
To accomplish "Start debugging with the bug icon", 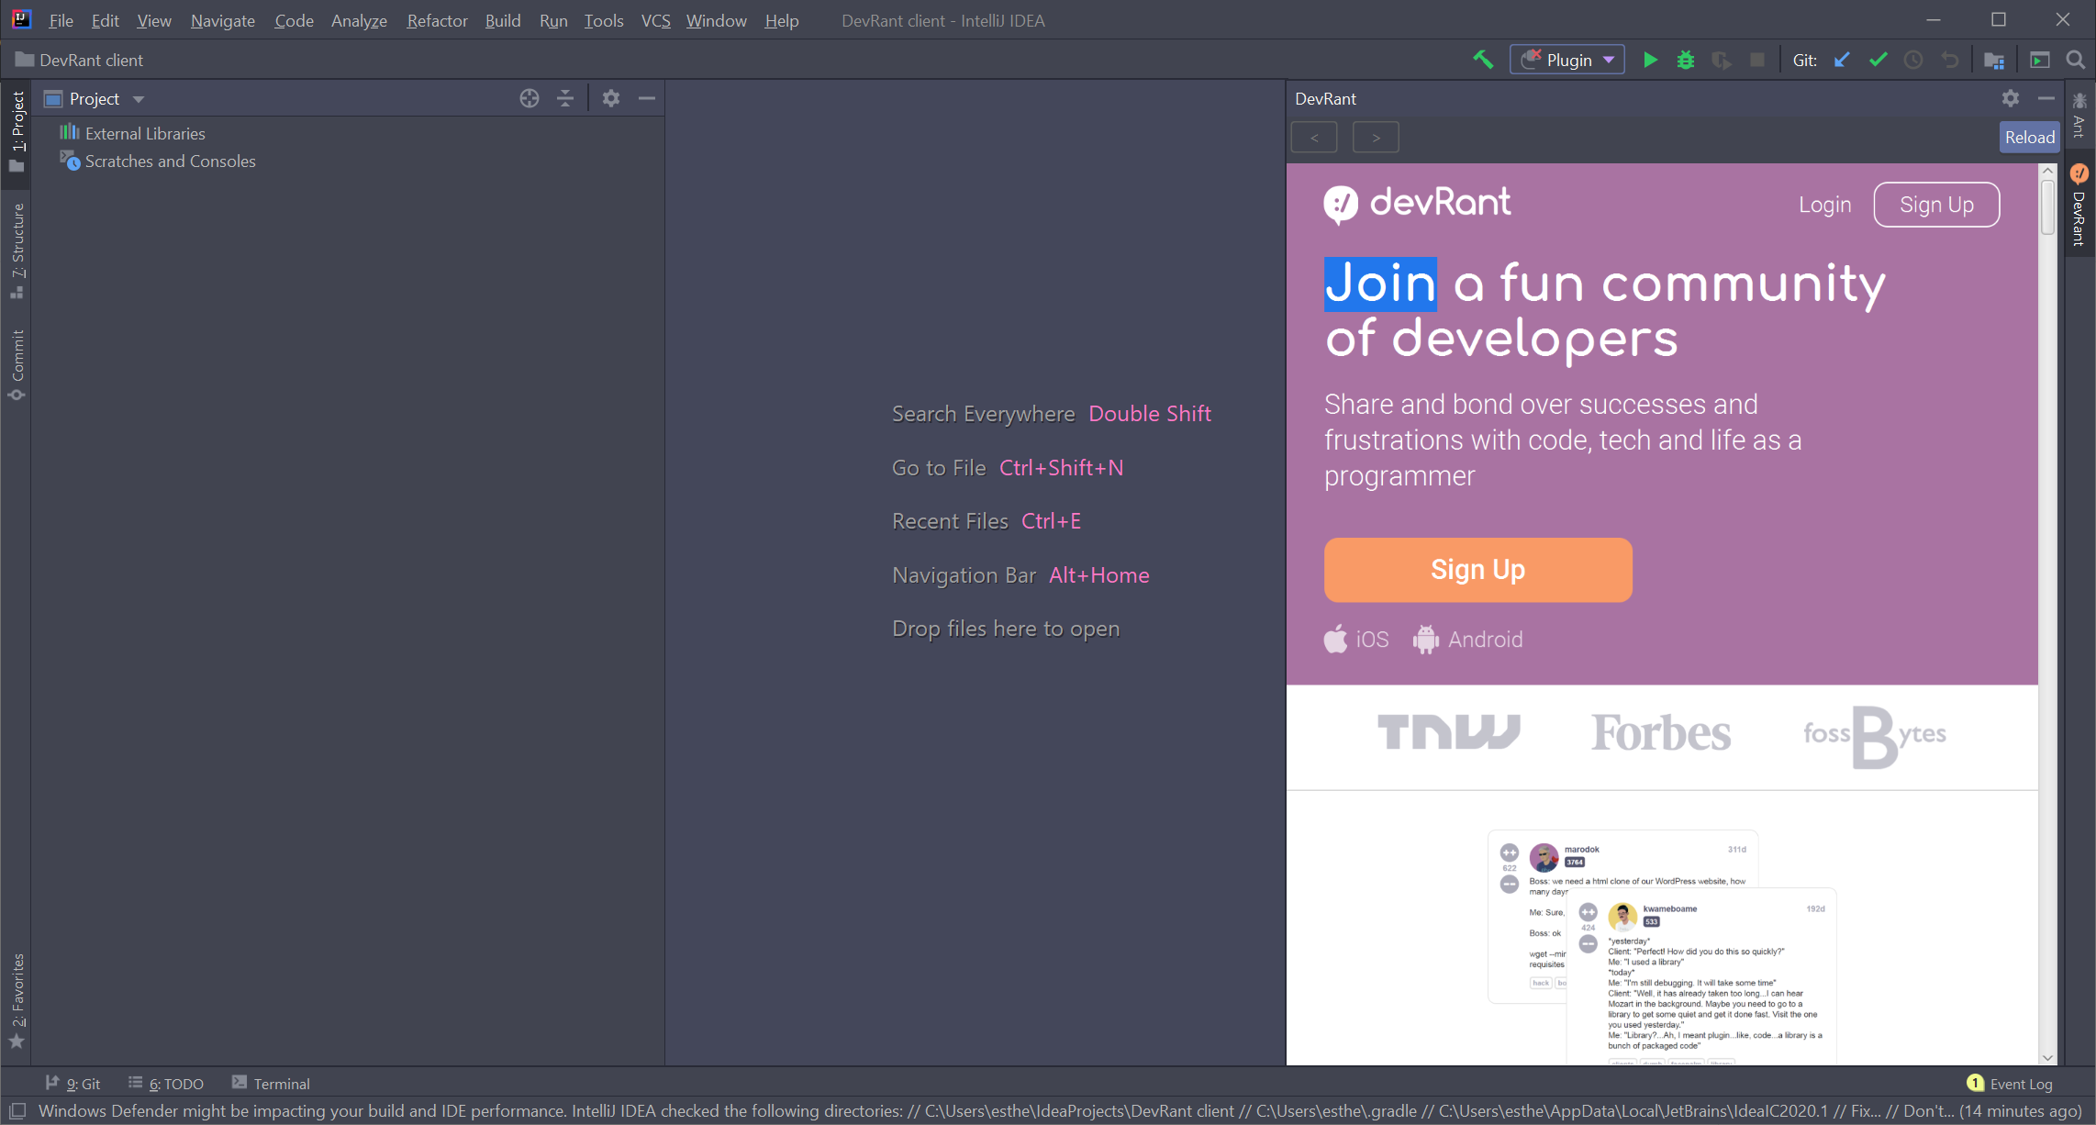I will pos(1685,59).
